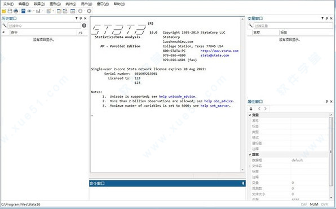Open the 用户(U) menu
Screen dimensions: 336x209
coord(86,4)
